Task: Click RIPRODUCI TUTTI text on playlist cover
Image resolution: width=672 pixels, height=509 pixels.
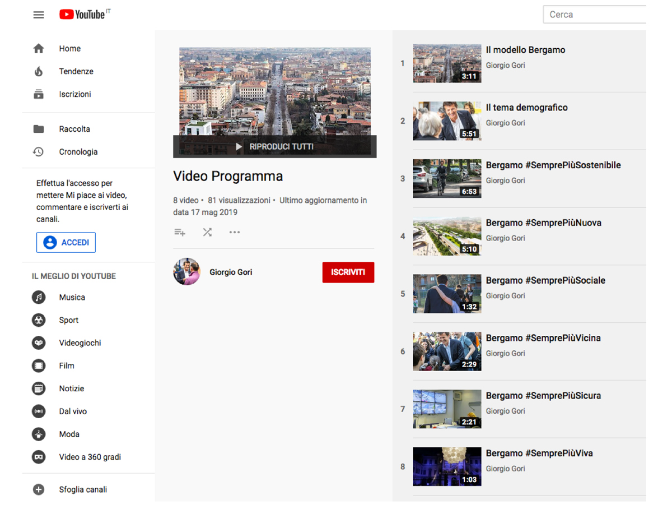Action: click(282, 147)
